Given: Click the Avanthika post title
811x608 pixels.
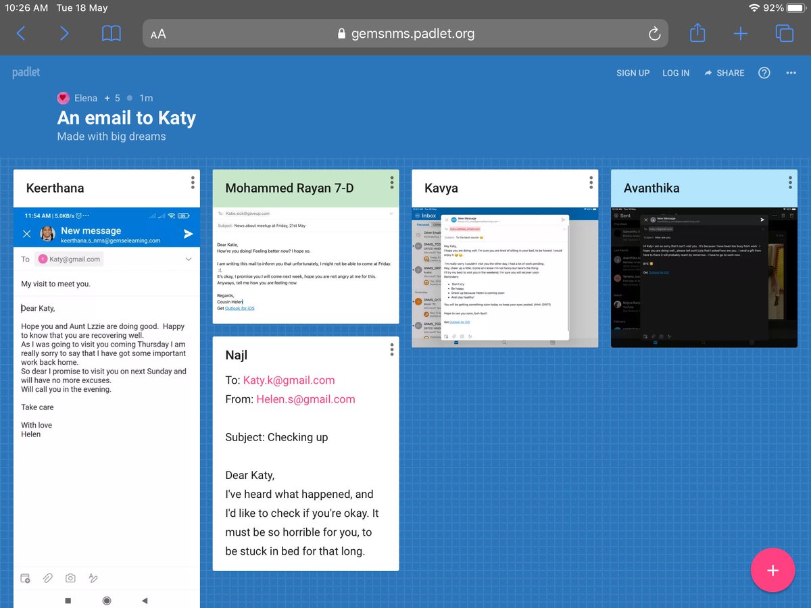Looking at the screenshot, I should 652,188.
